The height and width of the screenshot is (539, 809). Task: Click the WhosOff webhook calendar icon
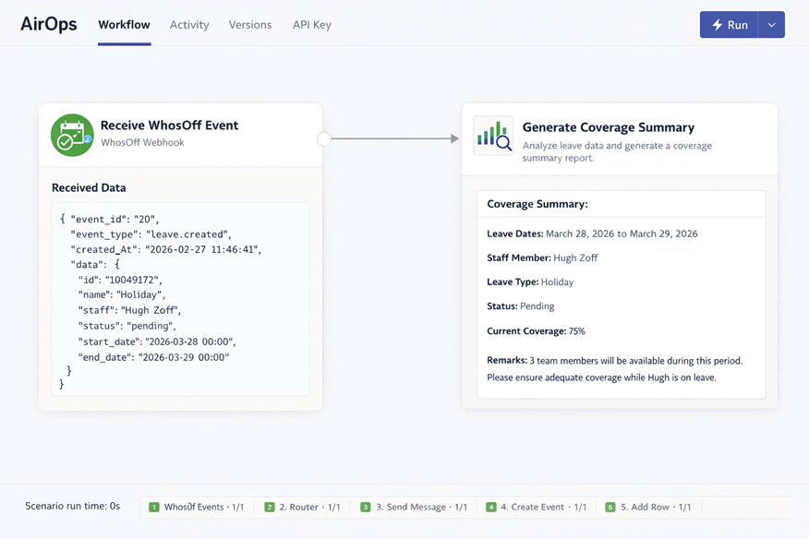[72, 136]
